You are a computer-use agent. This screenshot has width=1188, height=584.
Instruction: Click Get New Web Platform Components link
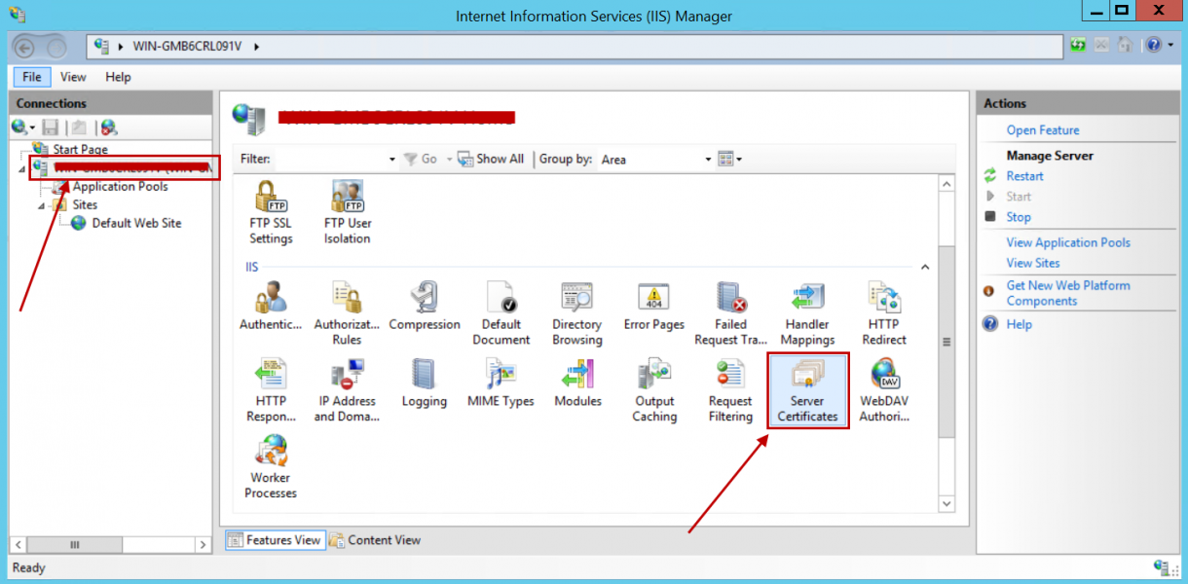click(x=1068, y=293)
